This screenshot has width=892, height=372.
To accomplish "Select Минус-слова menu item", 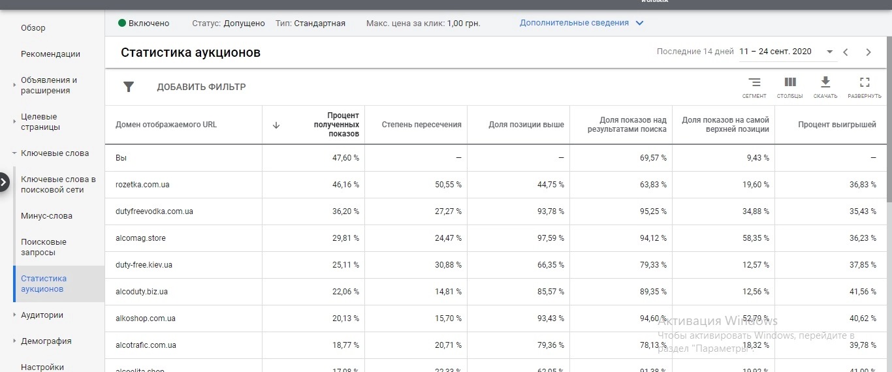I will pyautogui.click(x=46, y=216).
